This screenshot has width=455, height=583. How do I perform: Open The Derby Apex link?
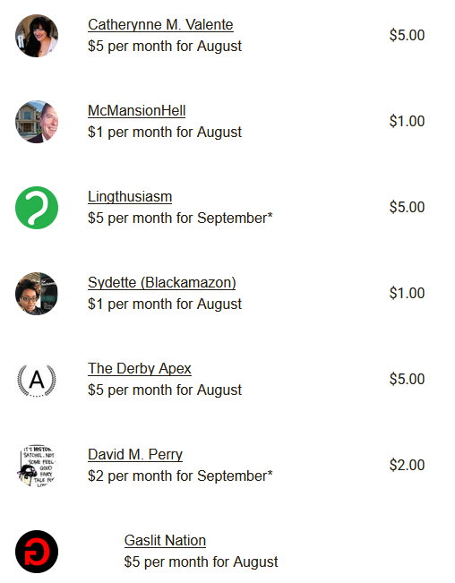tap(140, 368)
